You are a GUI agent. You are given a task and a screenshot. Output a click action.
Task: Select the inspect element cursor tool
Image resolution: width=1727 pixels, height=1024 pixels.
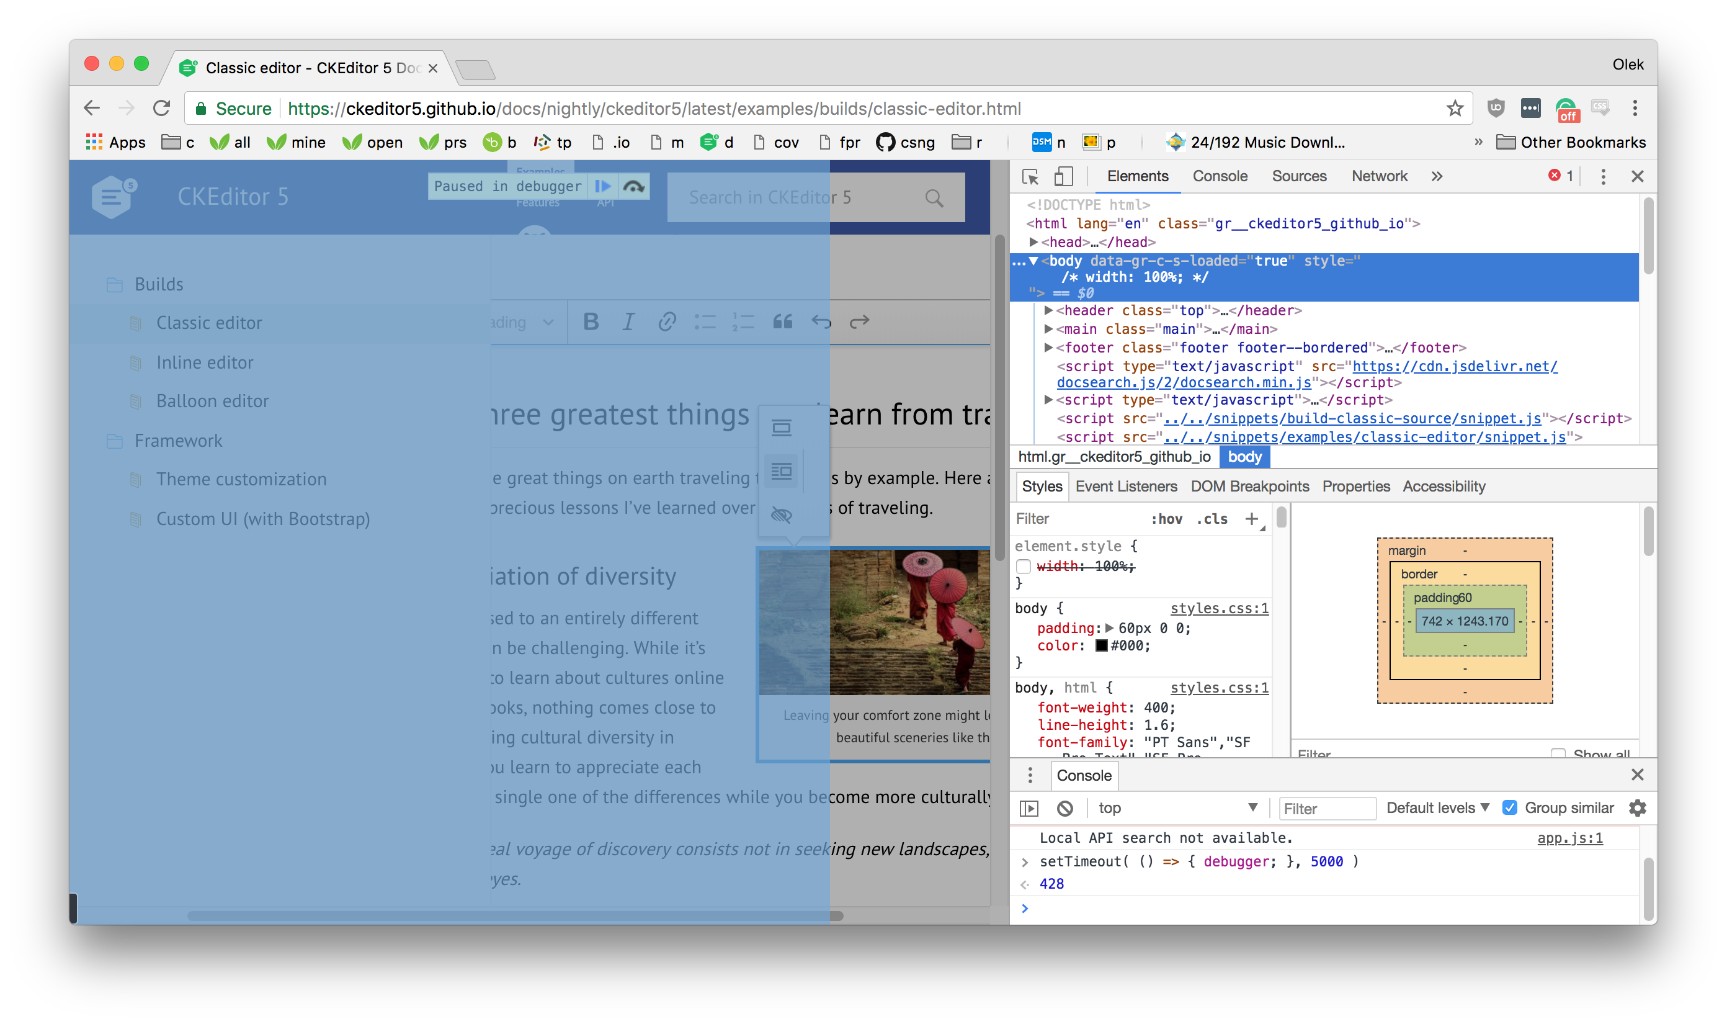coord(1030,177)
